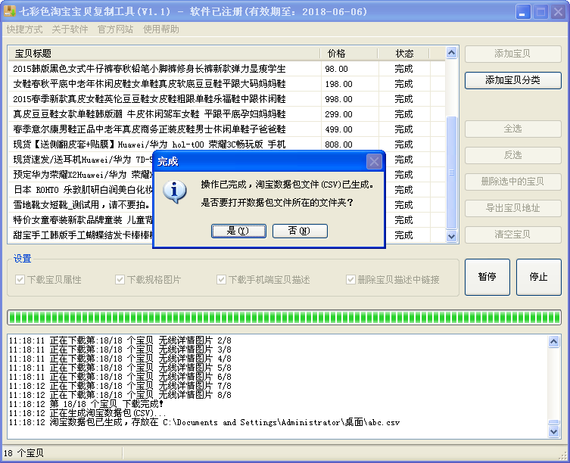Click the log line 无线详情图片 2/8
The height and width of the screenshot is (463, 570).
[x=120, y=340]
